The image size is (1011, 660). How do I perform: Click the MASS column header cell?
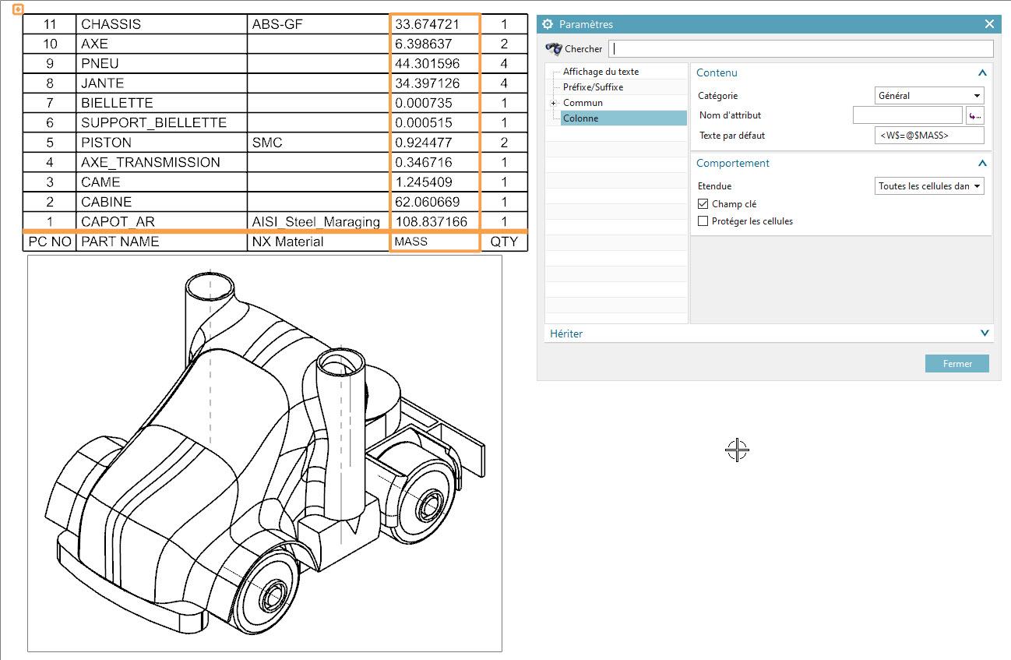click(x=434, y=242)
